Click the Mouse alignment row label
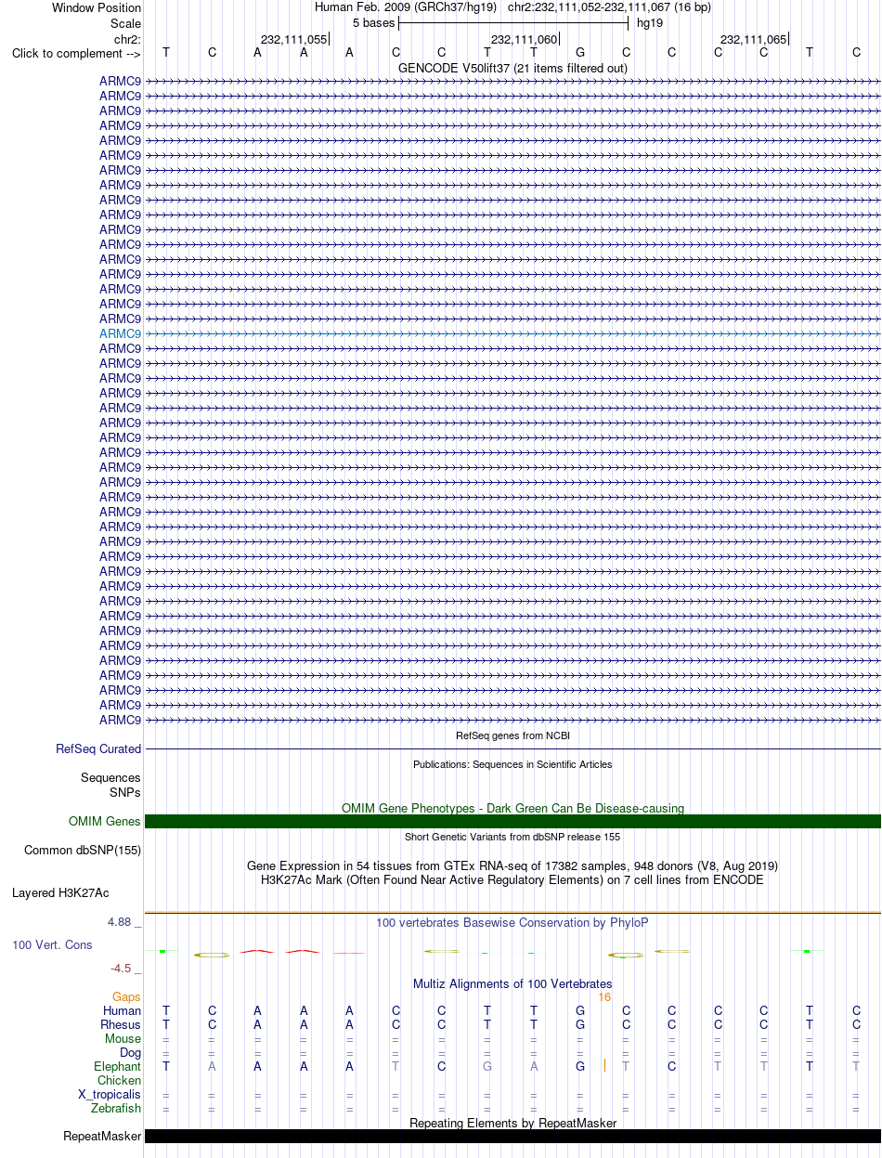The height and width of the screenshot is (1158, 882). [x=123, y=1038]
